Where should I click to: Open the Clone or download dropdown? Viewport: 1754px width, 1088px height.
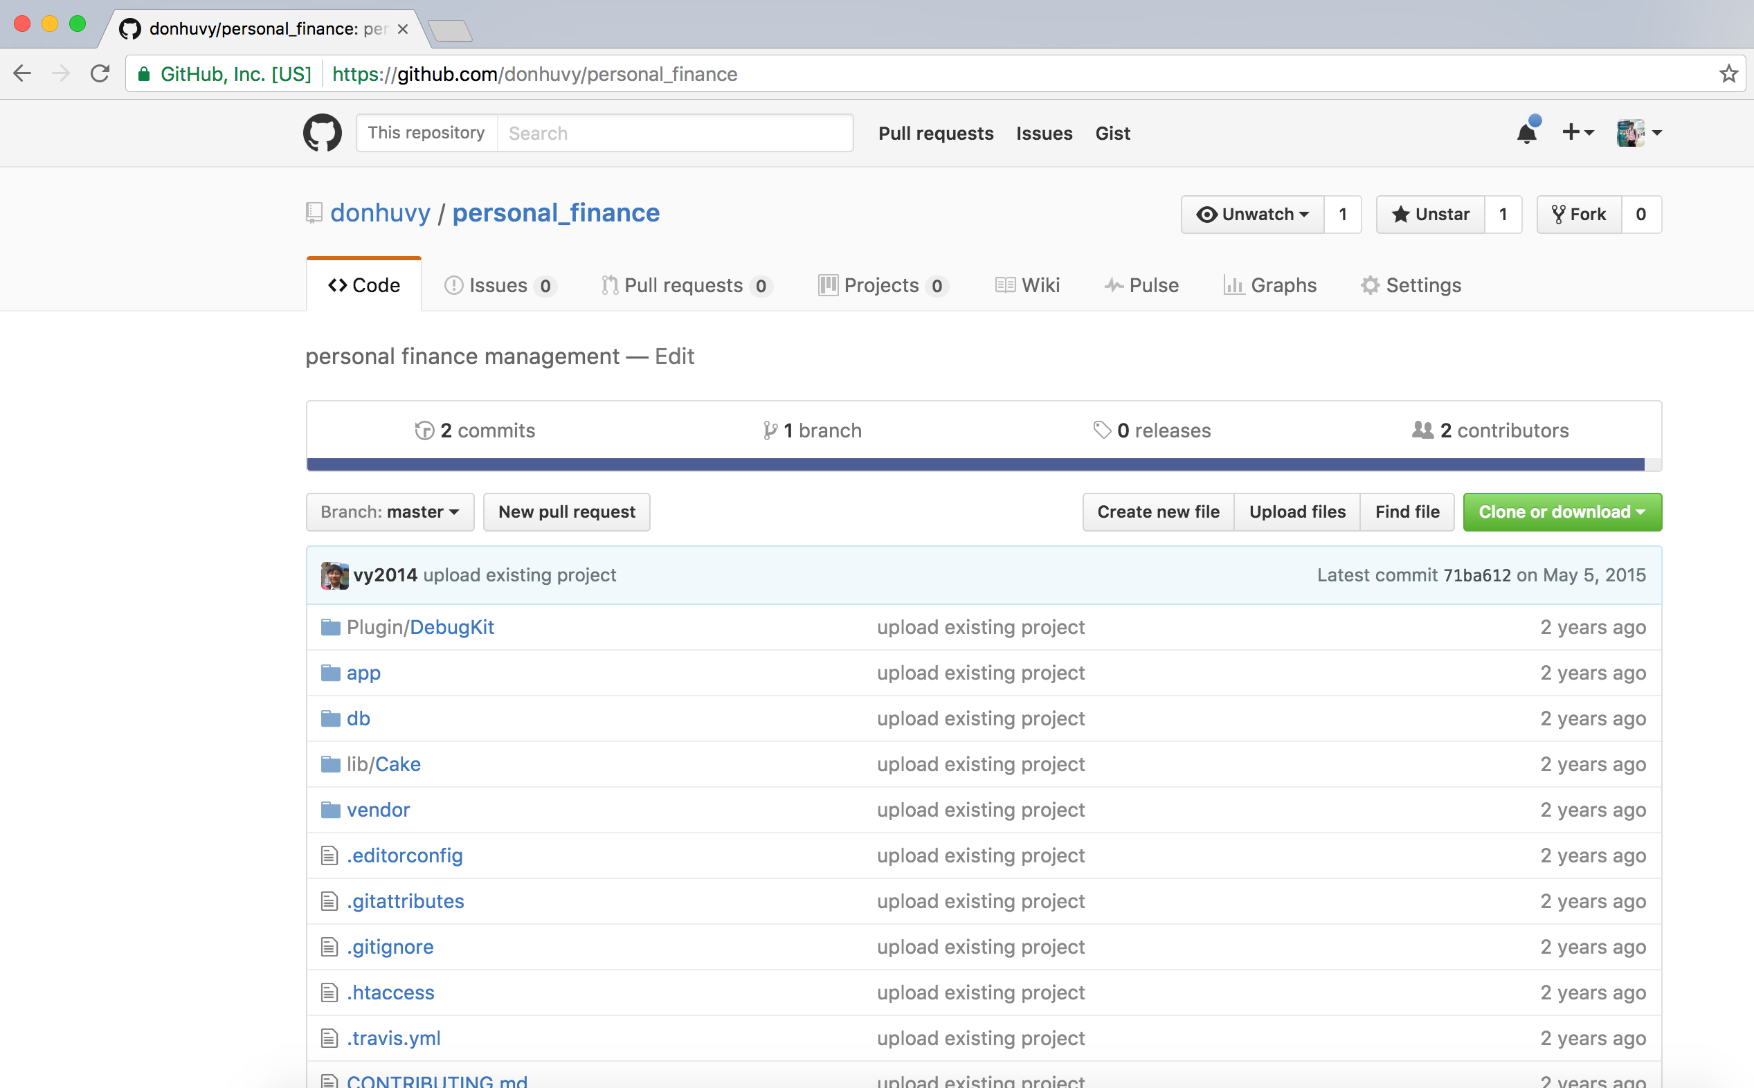click(1563, 512)
